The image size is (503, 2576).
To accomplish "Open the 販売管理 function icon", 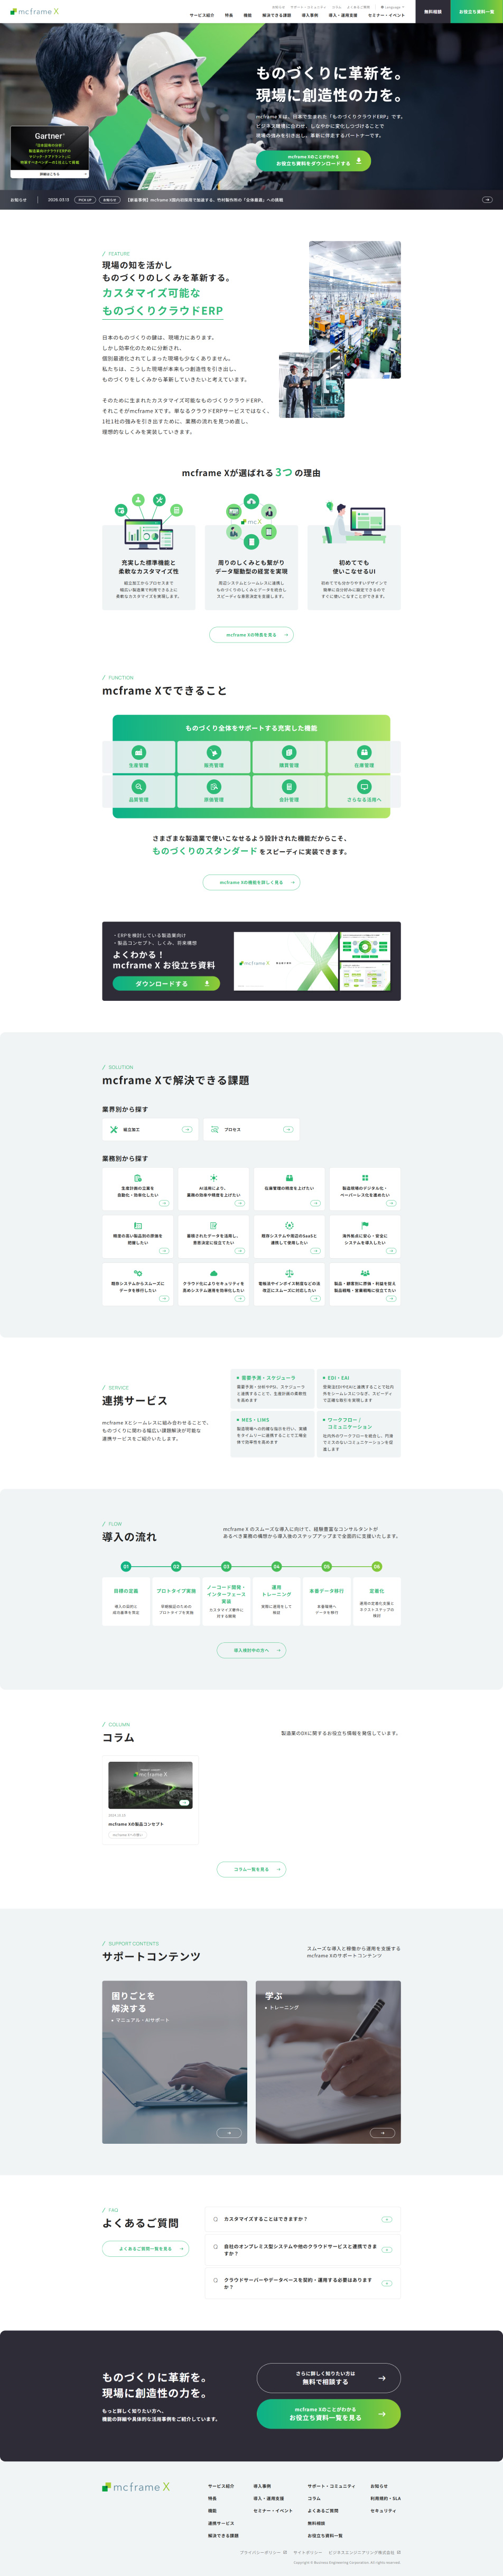I will [213, 752].
